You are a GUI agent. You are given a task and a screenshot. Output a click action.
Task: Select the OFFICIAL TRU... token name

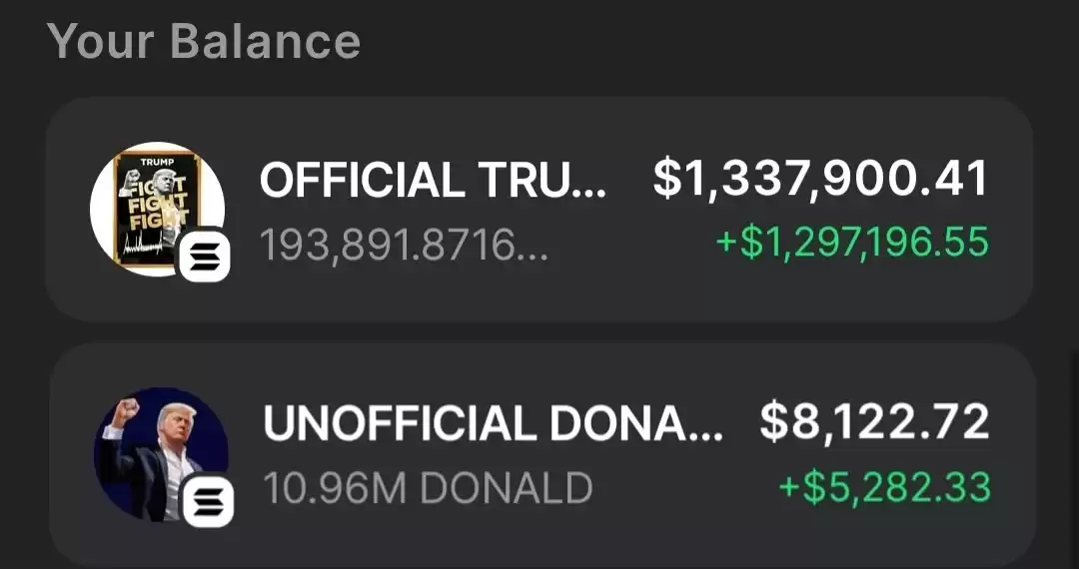pos(433,180)
